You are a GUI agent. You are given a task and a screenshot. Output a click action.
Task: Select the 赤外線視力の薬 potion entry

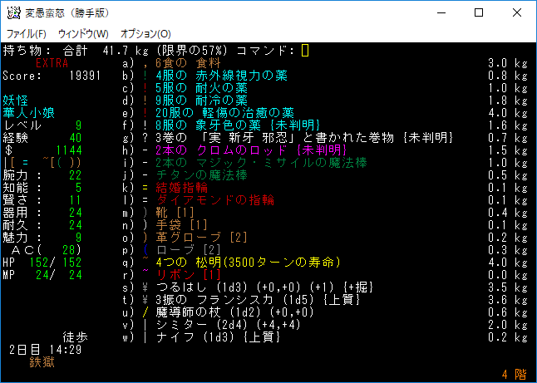221,76
